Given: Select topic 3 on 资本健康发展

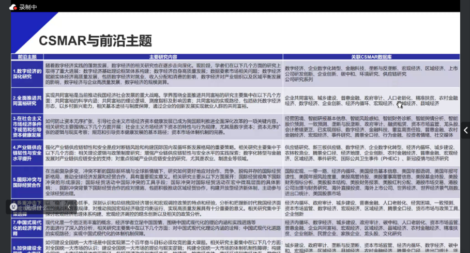Looking at the screenshot, I should point(27,127).
